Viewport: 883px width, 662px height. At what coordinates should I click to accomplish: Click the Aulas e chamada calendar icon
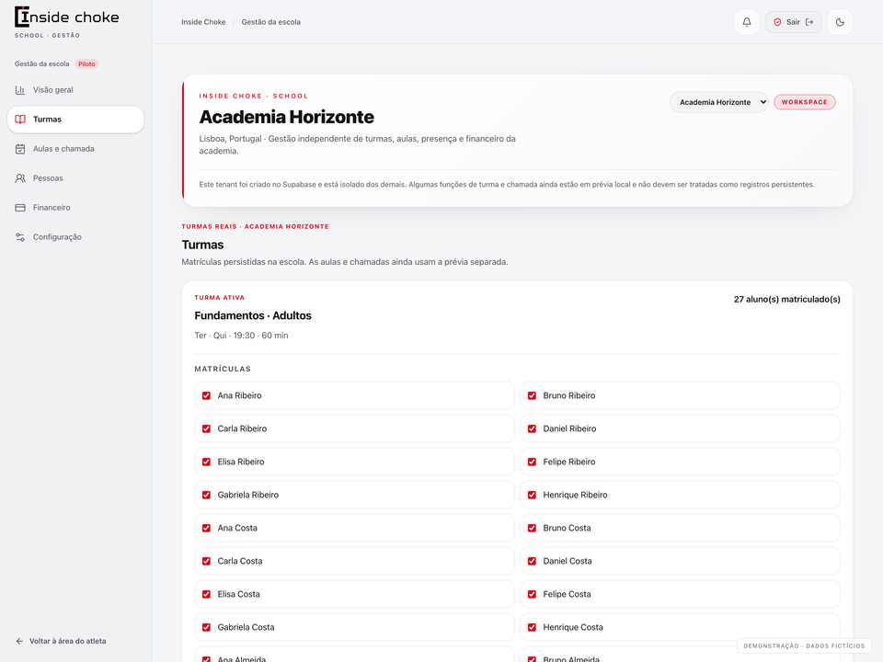point(20,149)
